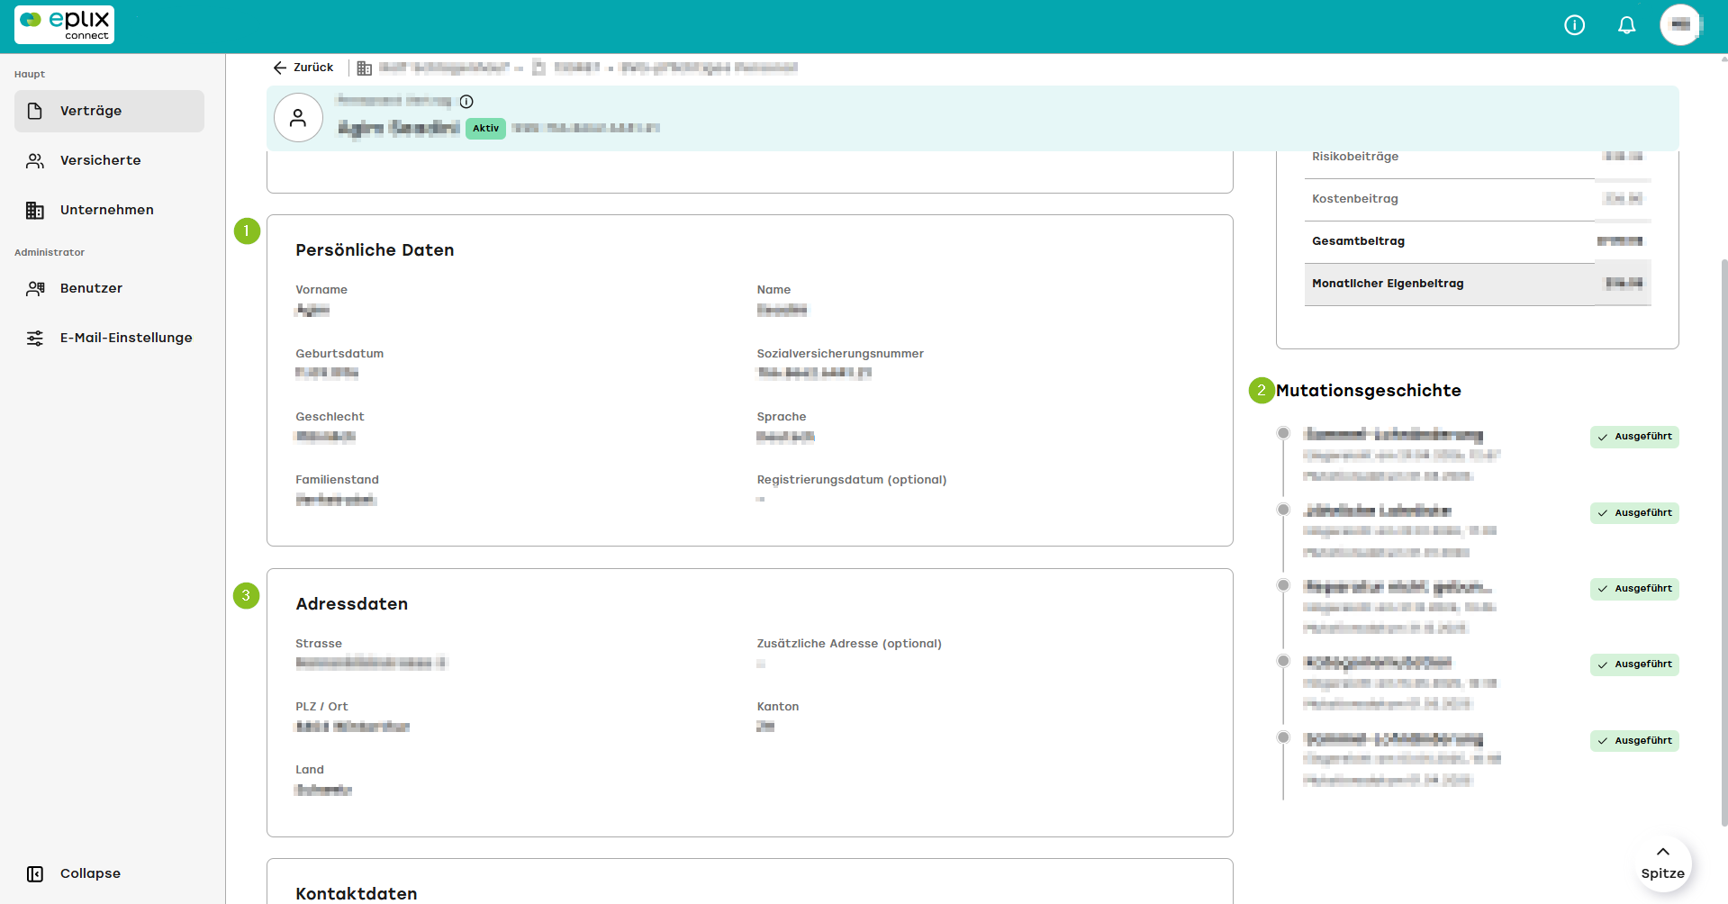
Task: Click the contract breadcrumb document icon
Action: 538,68
